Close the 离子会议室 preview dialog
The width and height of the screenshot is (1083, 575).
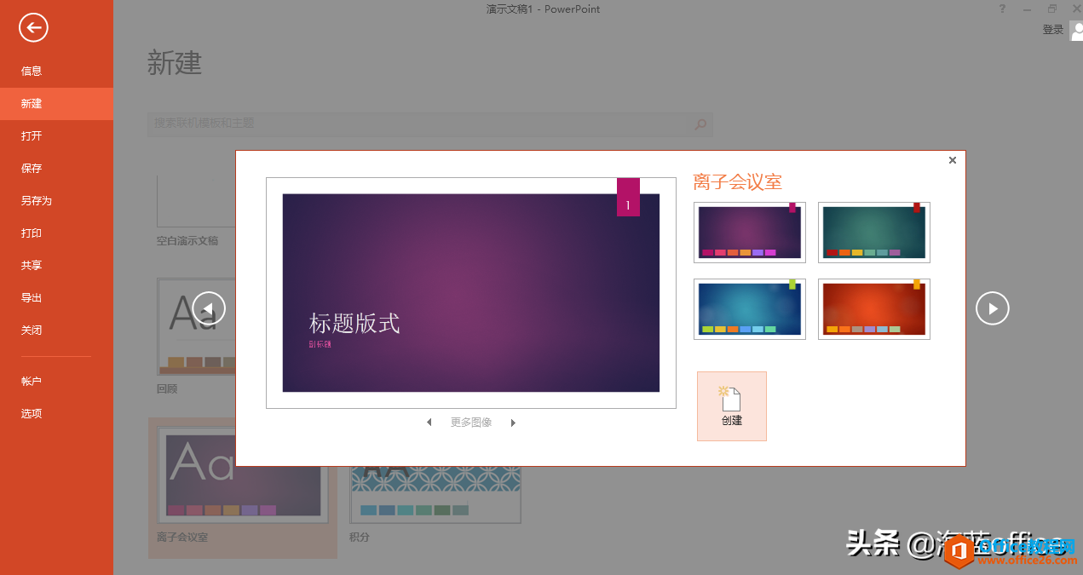(x=952, y=160)
